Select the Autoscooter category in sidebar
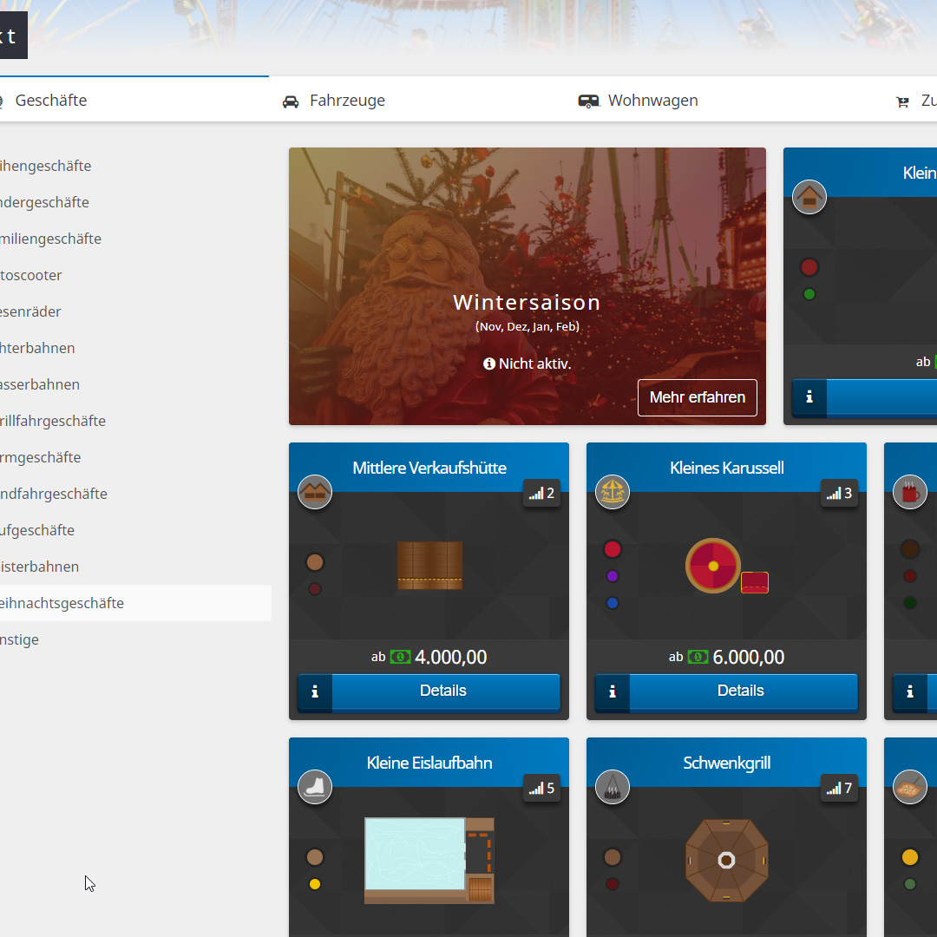This screenshot has height=937, width=937. 31,275
